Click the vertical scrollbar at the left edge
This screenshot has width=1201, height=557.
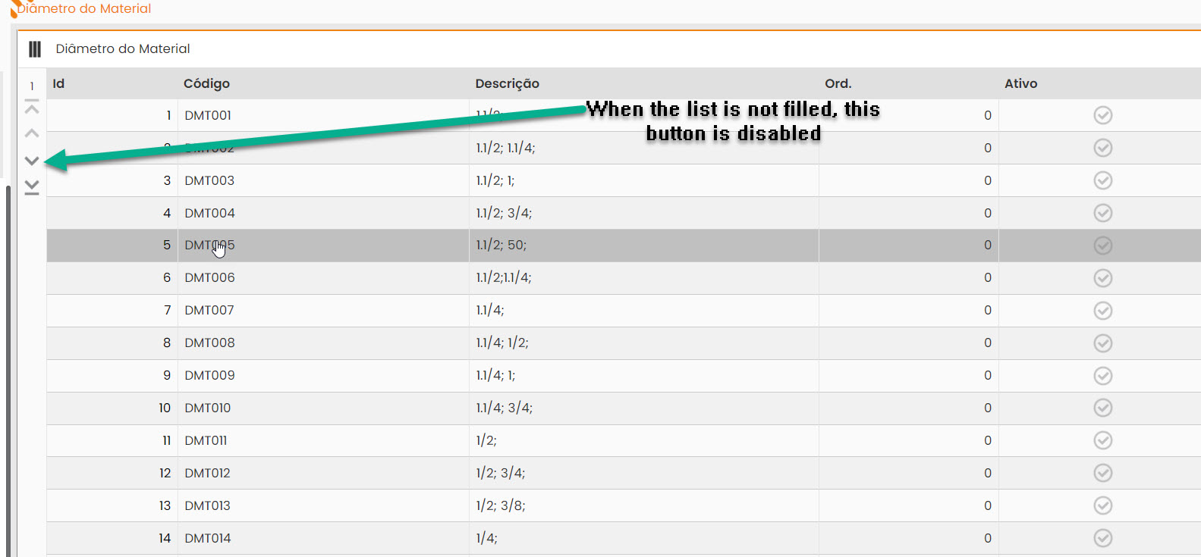point(8,371)
